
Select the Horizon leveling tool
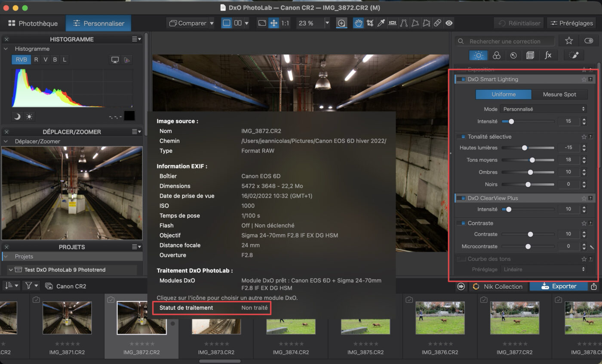point(392,23)
